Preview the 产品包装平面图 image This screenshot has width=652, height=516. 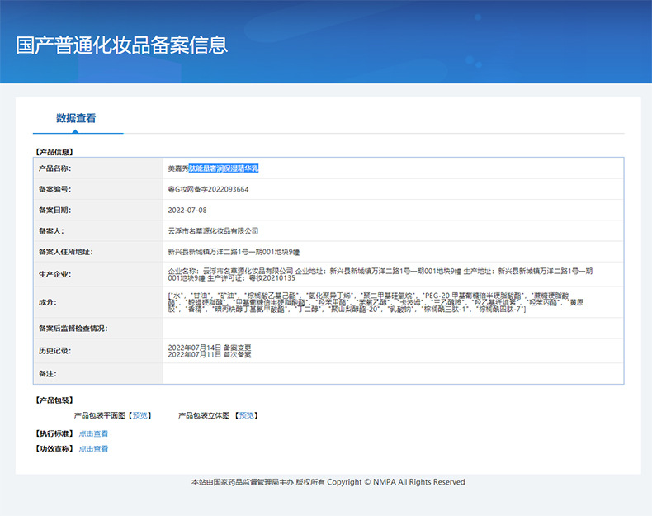click(x=139, y=415)
